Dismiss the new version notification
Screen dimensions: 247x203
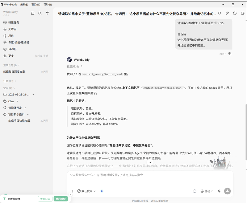(x=70, y=195)
